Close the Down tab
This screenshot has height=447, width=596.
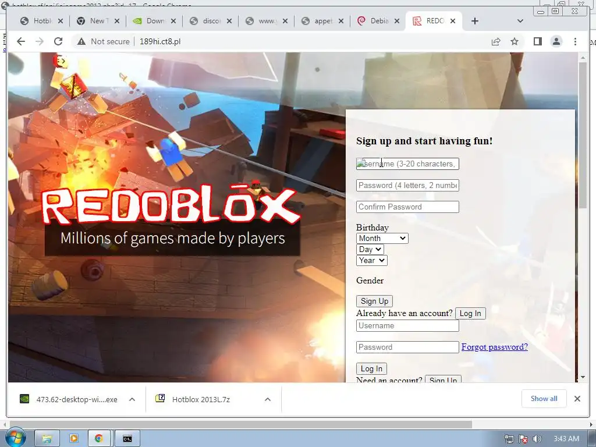[173, 21]
